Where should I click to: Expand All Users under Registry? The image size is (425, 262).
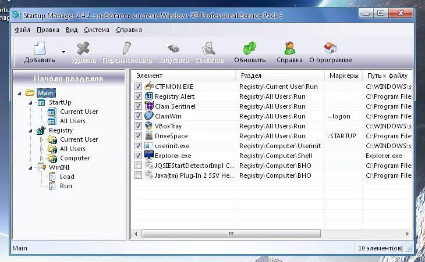pyautogui.click(x=41, y=149)
